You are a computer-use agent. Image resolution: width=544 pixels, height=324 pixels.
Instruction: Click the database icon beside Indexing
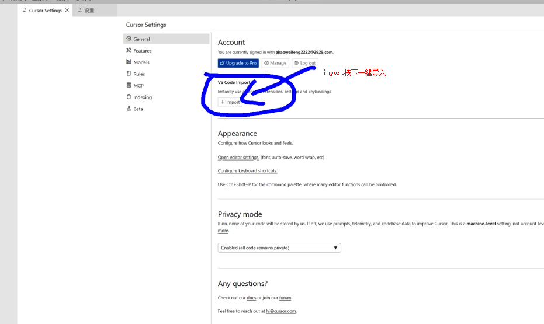pyautogui.click(x=129, y=97)
